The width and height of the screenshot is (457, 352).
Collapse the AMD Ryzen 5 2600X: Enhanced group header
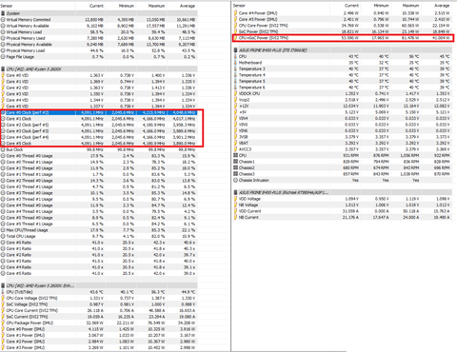[99, 285]
